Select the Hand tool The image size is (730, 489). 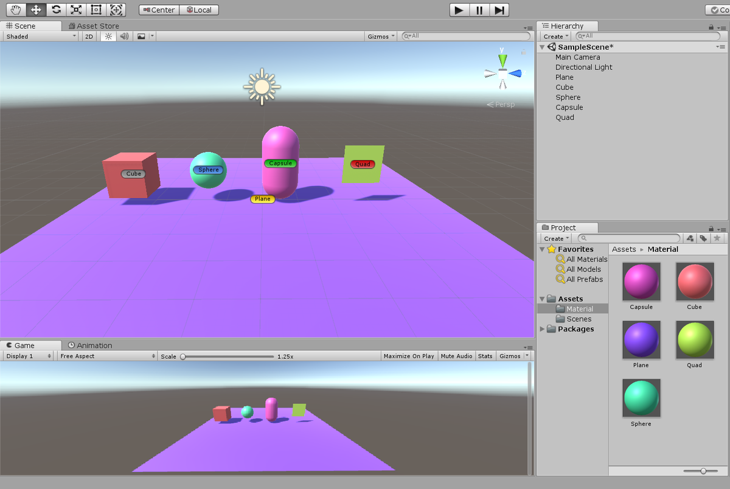(16, 10)
